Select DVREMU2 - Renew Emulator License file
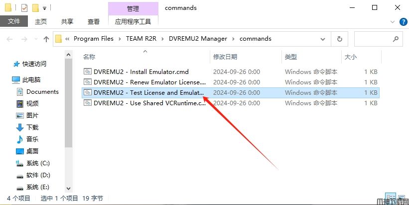The image size is (409, 205). point(231,82)
